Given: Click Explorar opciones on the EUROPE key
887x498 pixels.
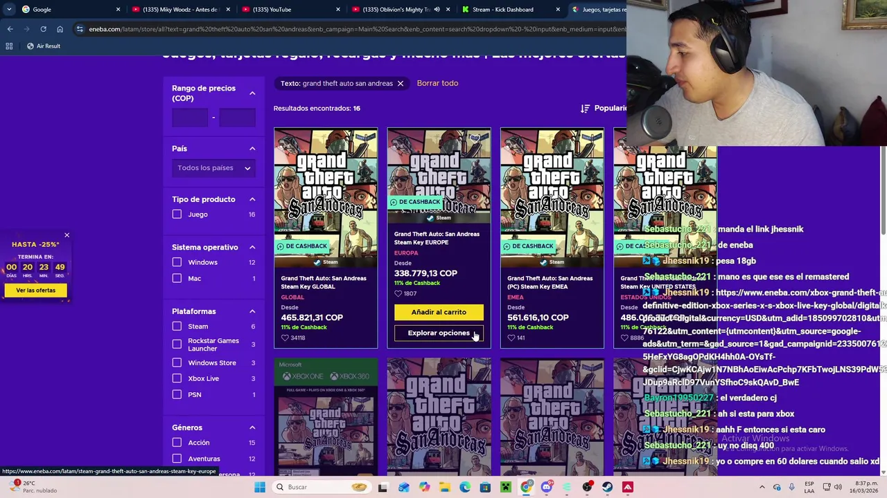Looking at the screenshot, I should point(439,333).
